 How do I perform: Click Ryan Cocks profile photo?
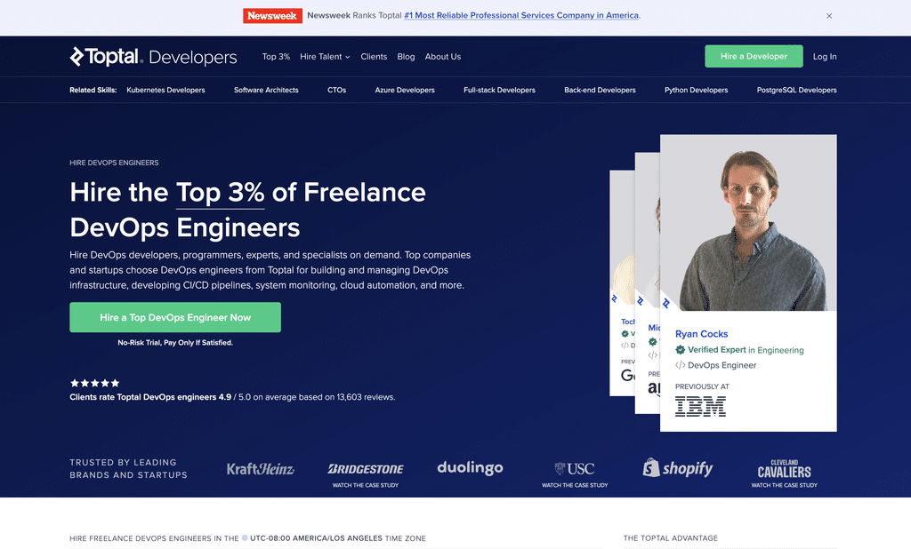748,224
